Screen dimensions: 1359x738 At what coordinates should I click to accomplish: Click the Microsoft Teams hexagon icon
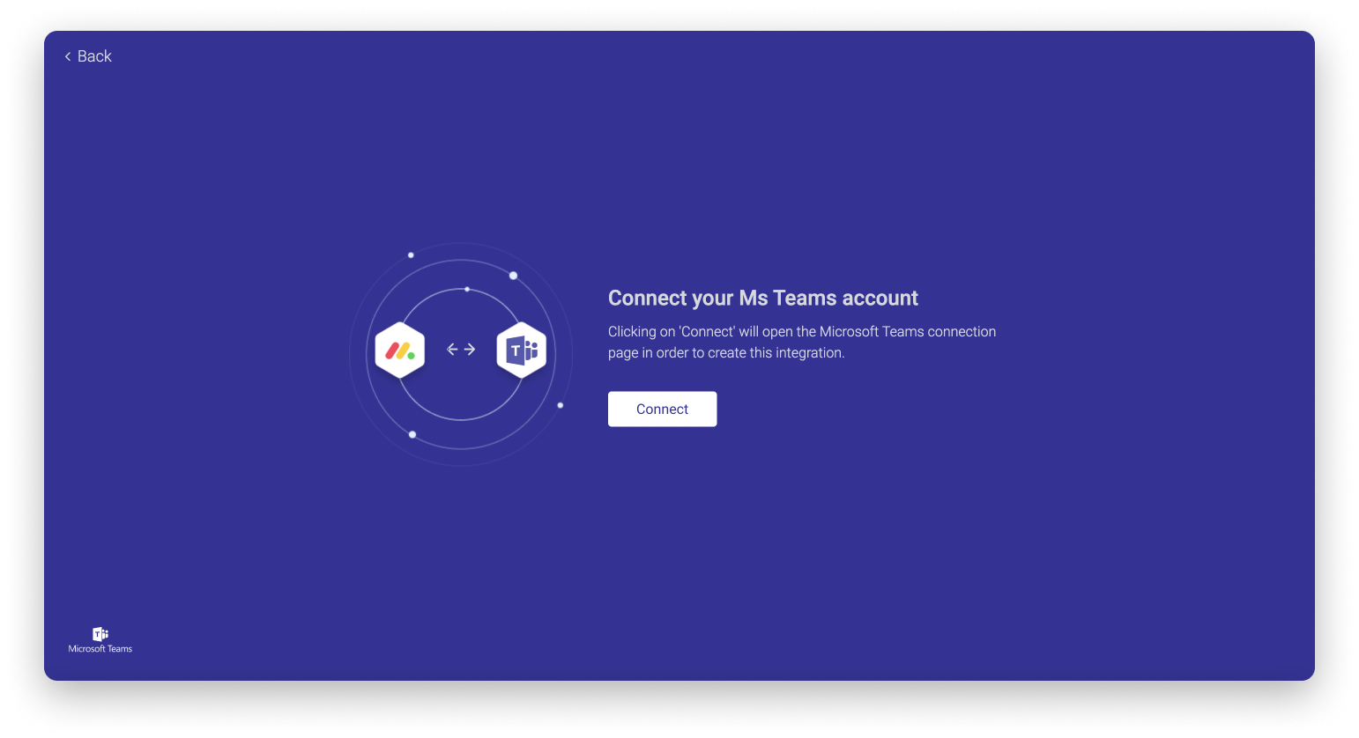click(x=522, y=350)
